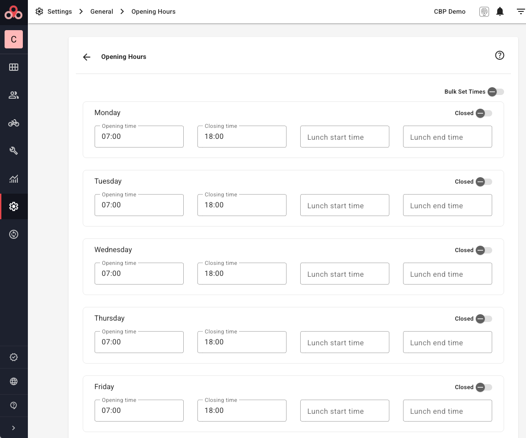Edit Thursday closing time field
This screenshot has height=438, width=526.
pyautogui.click(x=242, y=342)
